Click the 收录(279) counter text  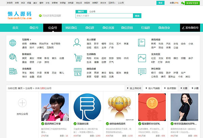pos(174,3)
